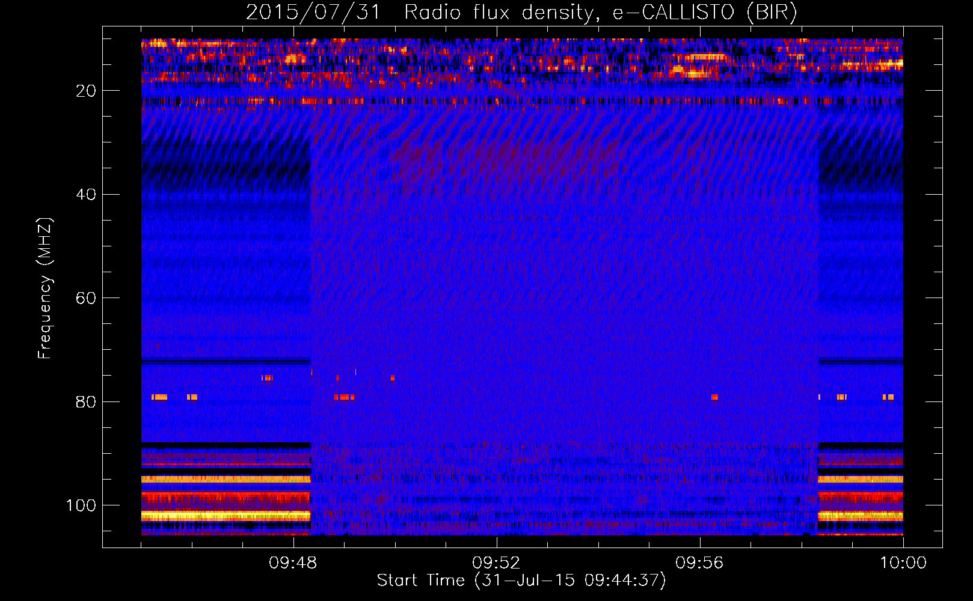Click the 20 MHz frequency tick label
The image size is (973, 601).
click(87, 91)
